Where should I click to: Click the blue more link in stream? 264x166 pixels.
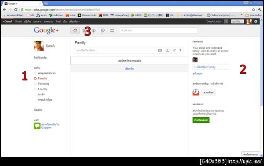(x=129, y=69)
